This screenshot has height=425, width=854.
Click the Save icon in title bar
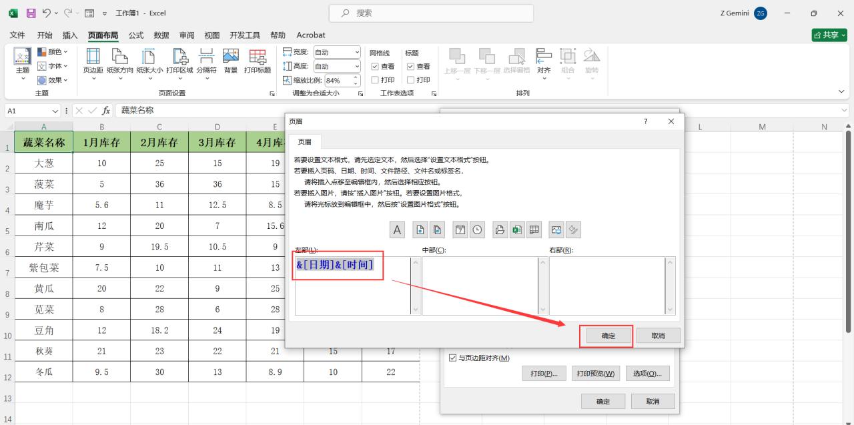point(31,13)
